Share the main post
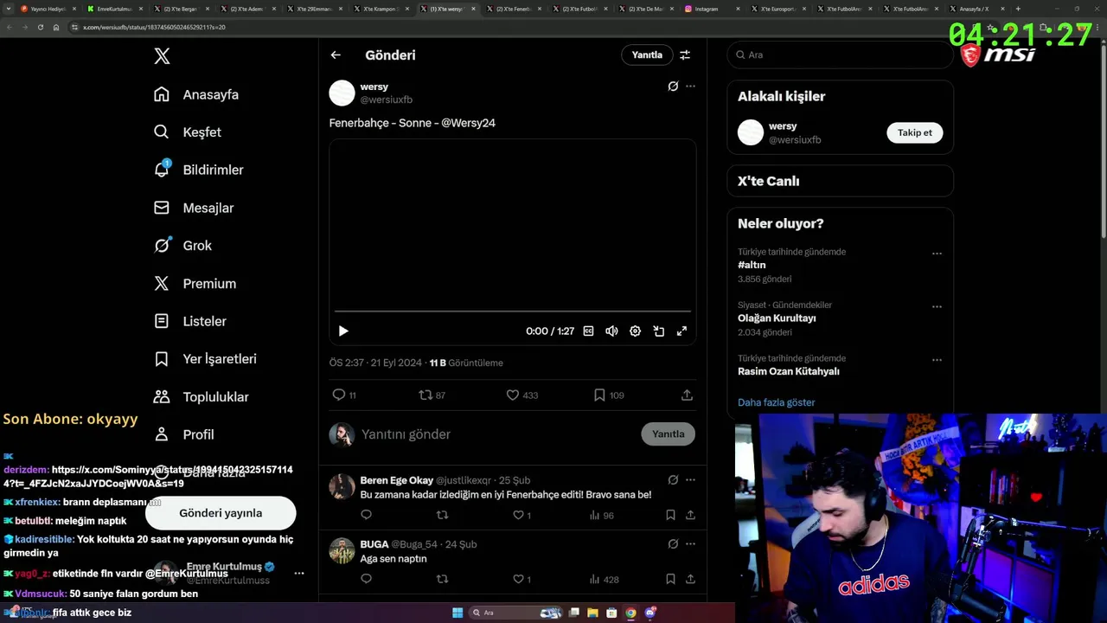The height and width of the screenshot is (623, 1107). point(687,395)
